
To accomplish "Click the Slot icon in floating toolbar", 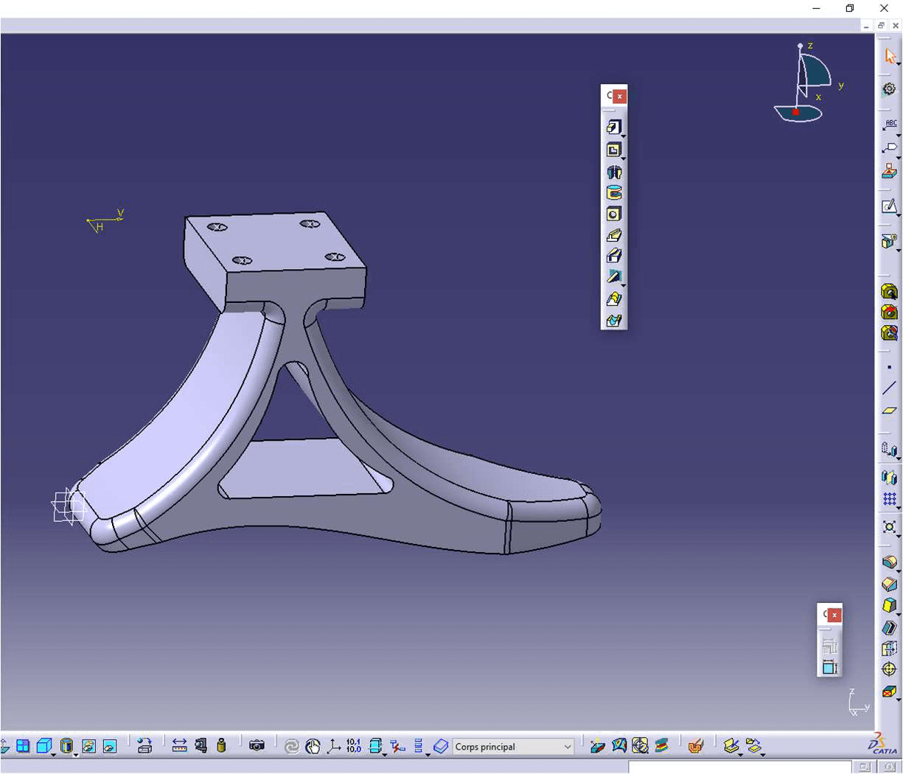I will coord(614,256).
